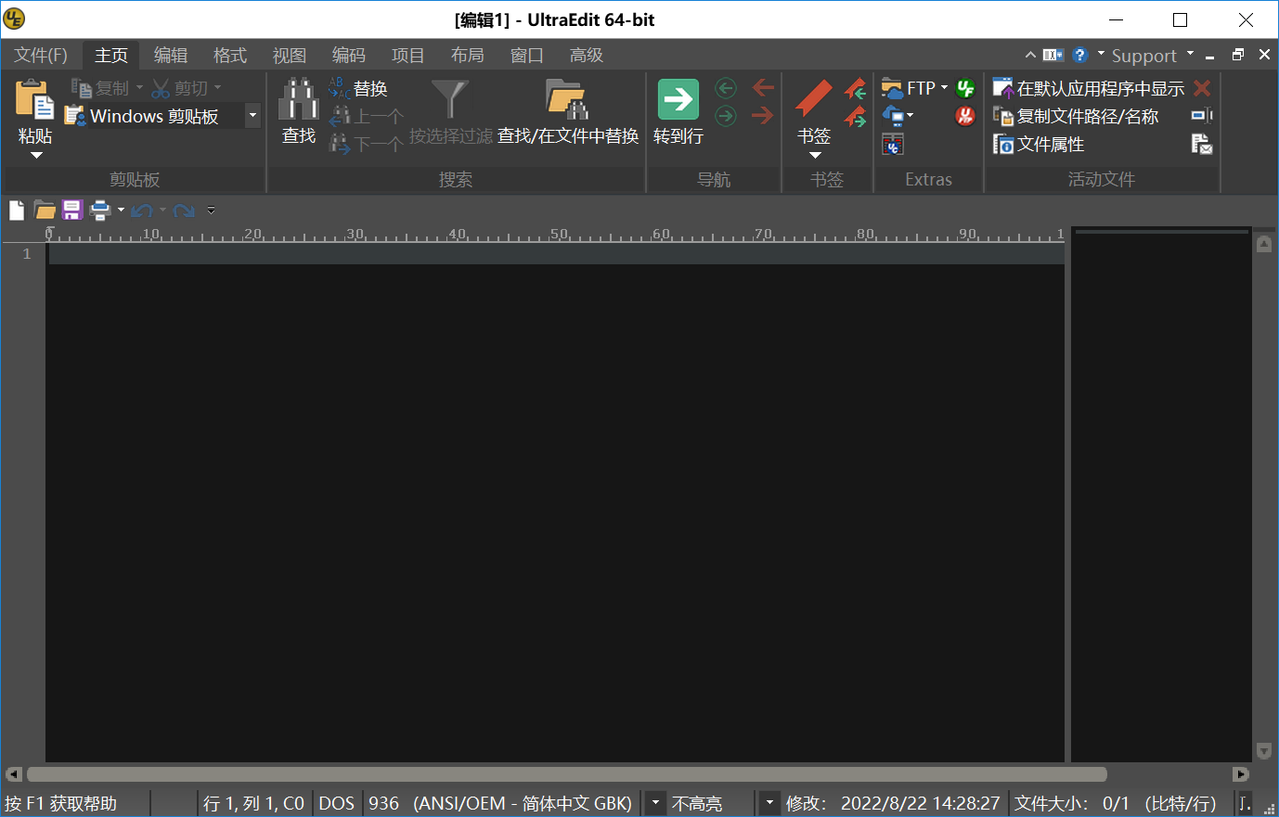Click the rename file icon in 活动文件
Image resolution: width=1279 pixels, height=817 pixels.
tap(1202, 116)
